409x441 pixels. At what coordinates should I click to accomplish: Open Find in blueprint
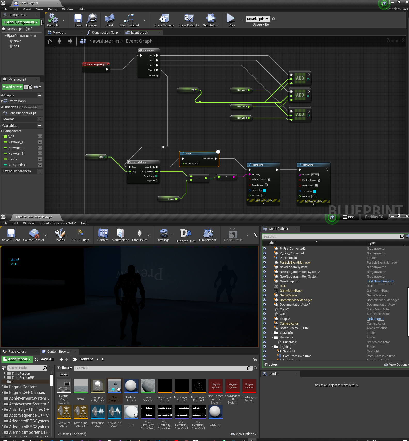[110, 20]
